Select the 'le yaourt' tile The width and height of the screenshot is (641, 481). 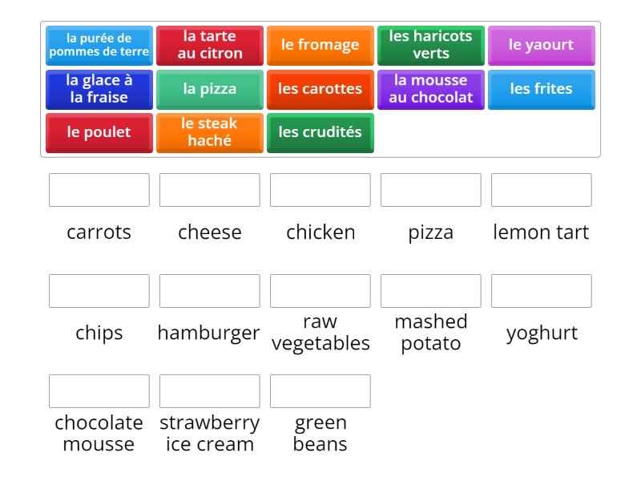542,45
